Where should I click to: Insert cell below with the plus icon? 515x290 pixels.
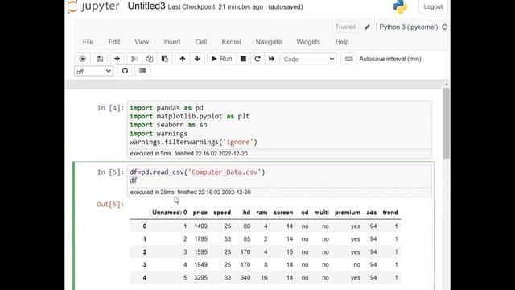pos(117,59)
